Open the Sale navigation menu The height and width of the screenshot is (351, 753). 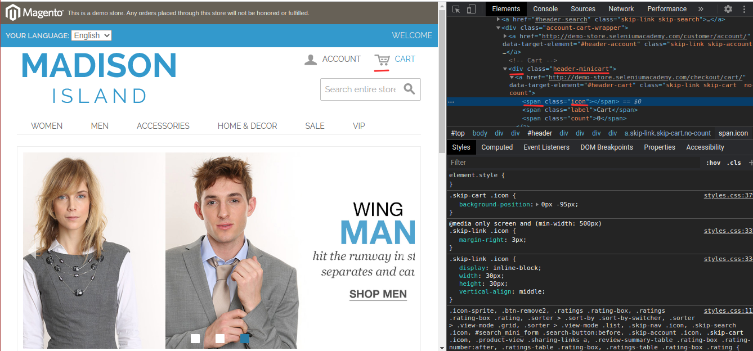pyautogui.click(x=315, y=126)
